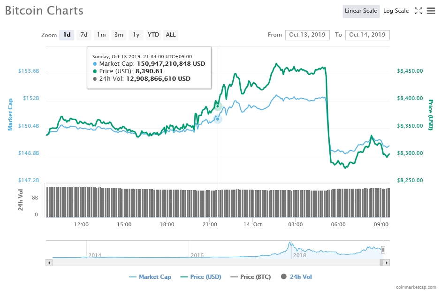Image resolution: width=441 pixels, height=291 pixels.
Task: Zoom to ALL time range
Action: click(171, 35)
